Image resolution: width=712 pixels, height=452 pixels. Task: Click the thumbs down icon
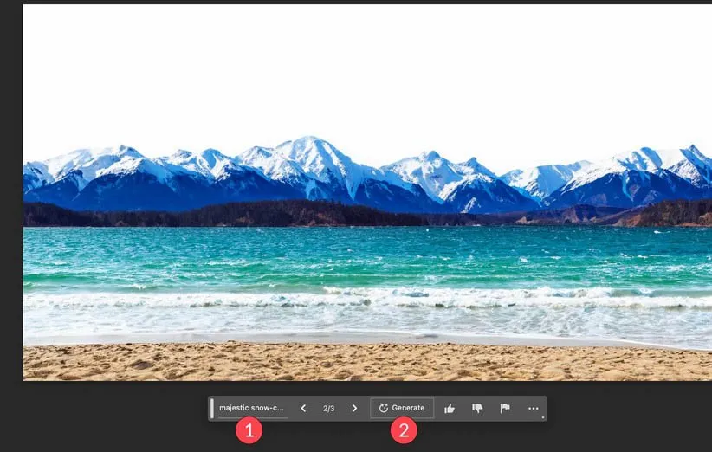pyautogui.click(x=477, y=408)
